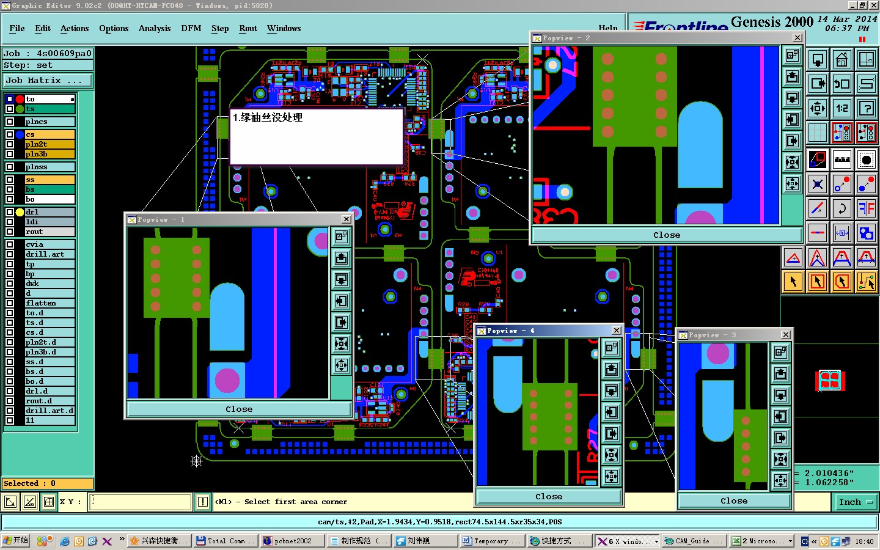Image resolution: width=880 pixels, height=550 pixels.
Task: Select the plain arrow selection tool
Action: [x=793, y=282]
